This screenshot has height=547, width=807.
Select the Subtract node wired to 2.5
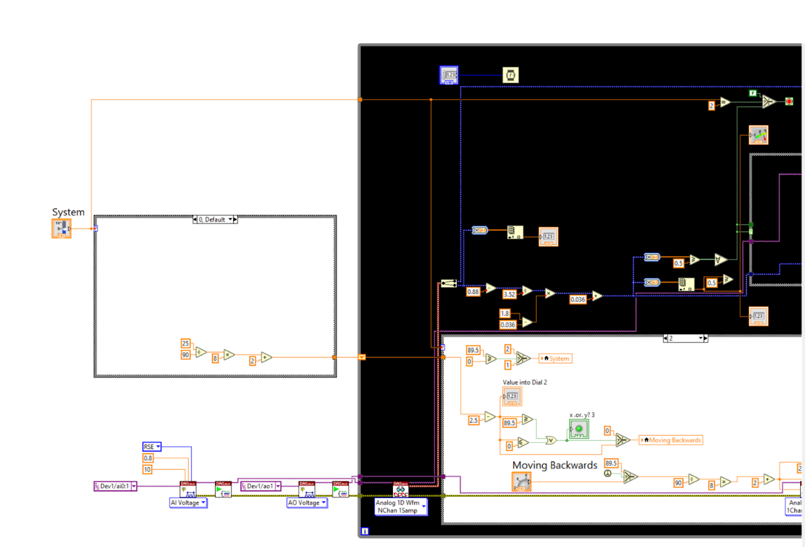[x=491, y=416]
